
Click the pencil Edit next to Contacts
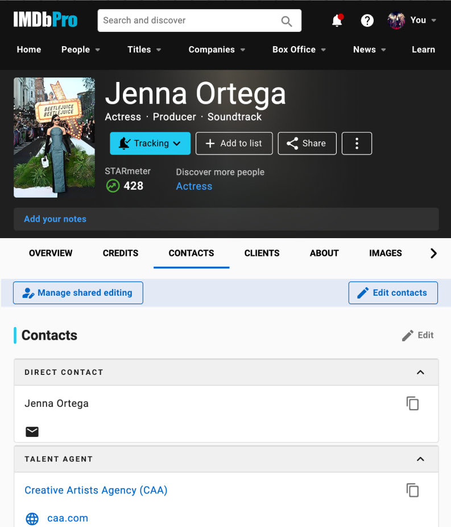[418, 335]
